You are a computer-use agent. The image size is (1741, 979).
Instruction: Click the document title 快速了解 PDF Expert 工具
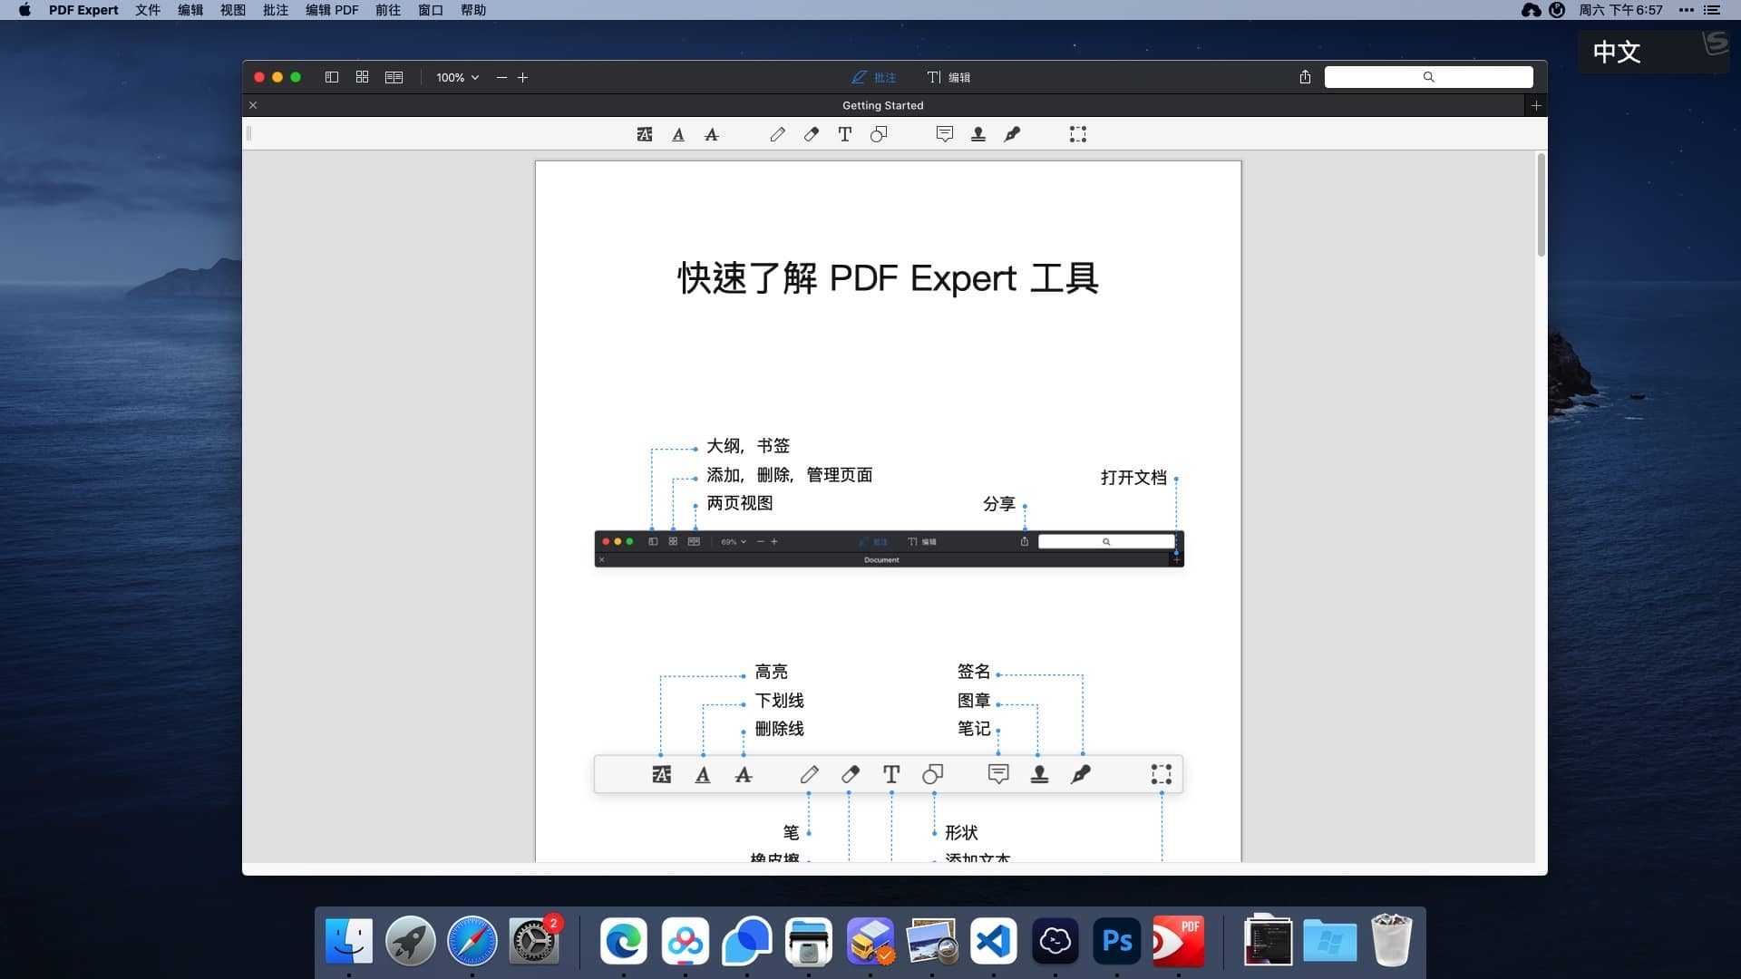(888, 278)
